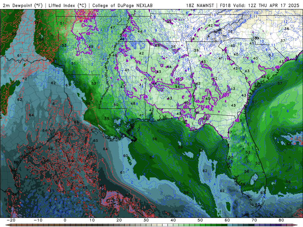Click the 'F018 Valid: 12Z THU APR 17 2025' text
Screen dimensions: 303x227
click(259, 5)
